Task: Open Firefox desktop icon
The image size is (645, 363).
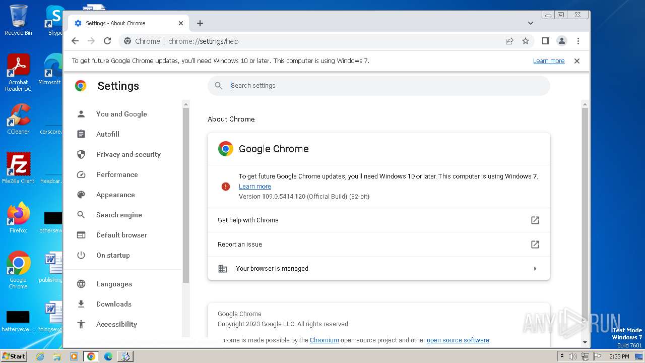Action: coord(18,218)
